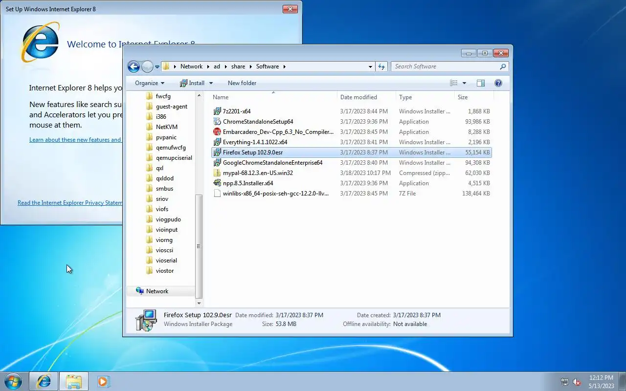Viewport: 626px width, 391px height.
Task: Click the muted volume tray icon
Action: tap(577, 382)
